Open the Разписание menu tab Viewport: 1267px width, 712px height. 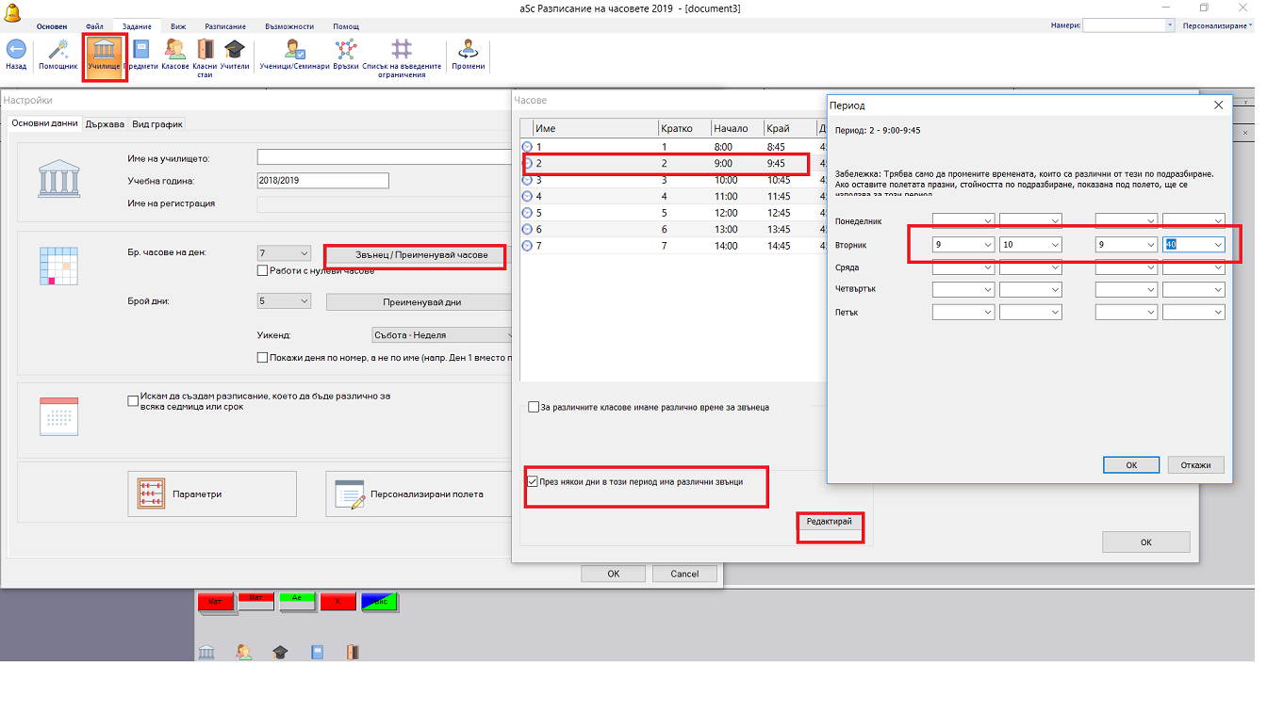227,26
